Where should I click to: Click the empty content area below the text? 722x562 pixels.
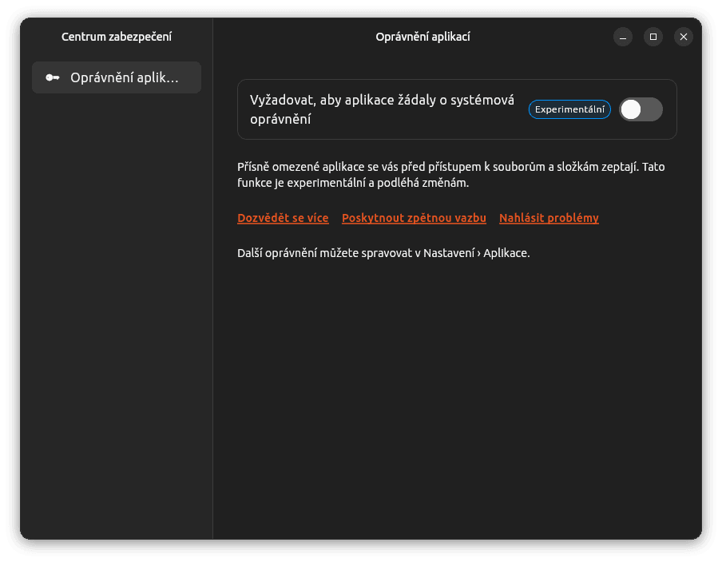(457, 399)
